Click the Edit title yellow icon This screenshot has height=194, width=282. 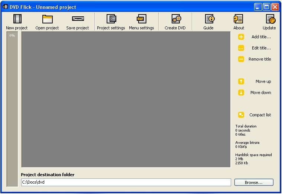pyautogui.click(x=241, y=48)
